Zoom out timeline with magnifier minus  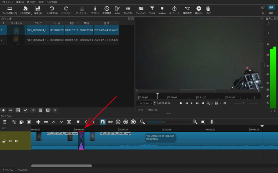(x=142, y=122)
